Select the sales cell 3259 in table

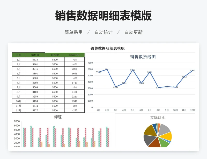click(35, 96)
